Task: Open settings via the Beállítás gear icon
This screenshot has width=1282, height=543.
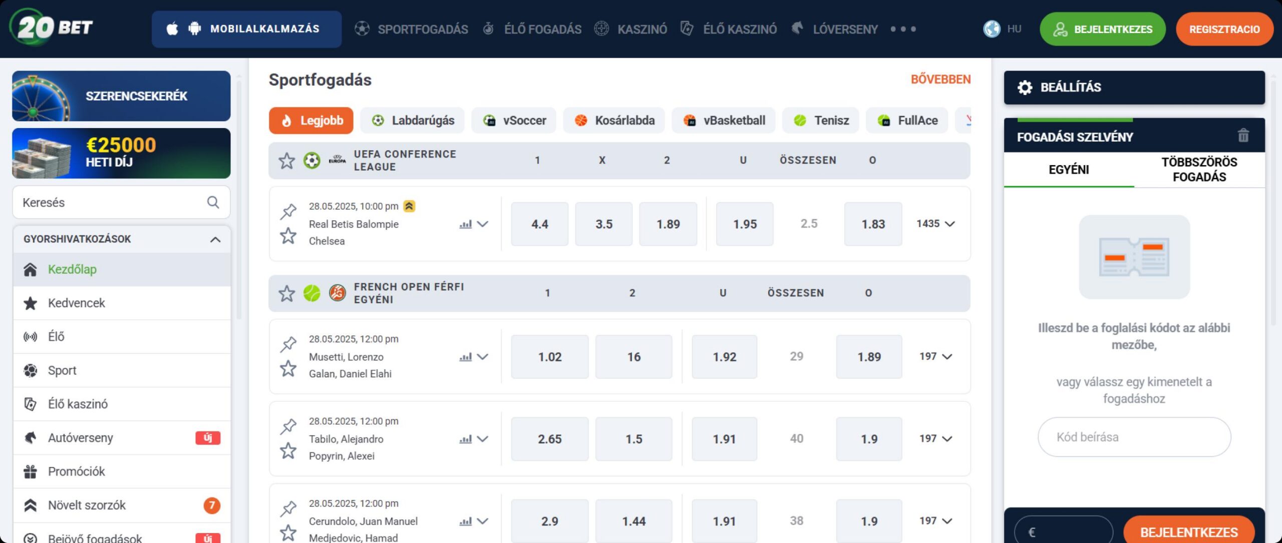Action: (x=1025, y=87)
